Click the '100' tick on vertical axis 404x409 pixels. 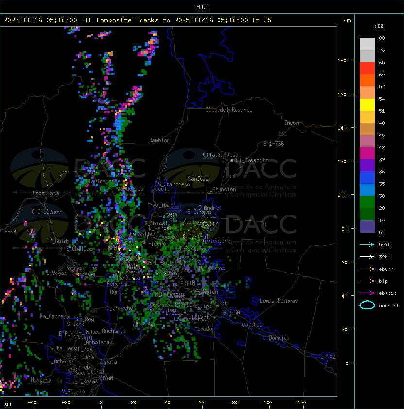point(342,195)
